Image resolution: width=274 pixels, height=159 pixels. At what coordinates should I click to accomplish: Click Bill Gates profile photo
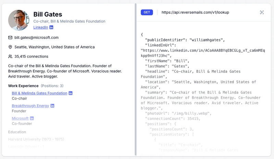point(18,20)
